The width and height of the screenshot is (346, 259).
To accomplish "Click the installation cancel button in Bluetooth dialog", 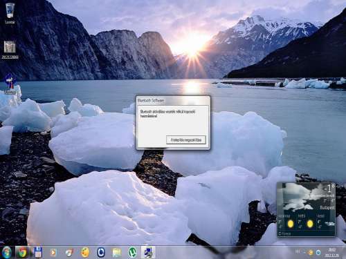I will (186, 140).
